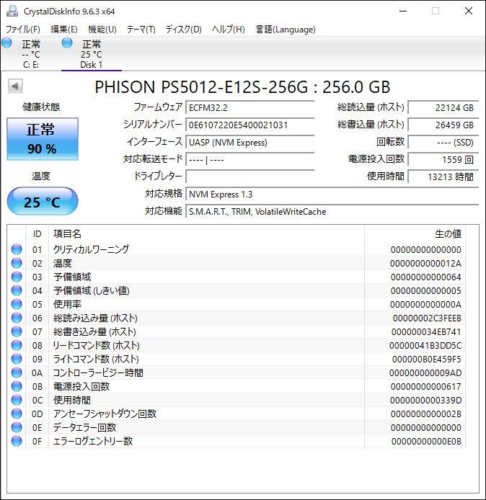Click the status orb for attribute 0F
The width and height of the screenshot is (486, 500).
(x=17, y=442)
